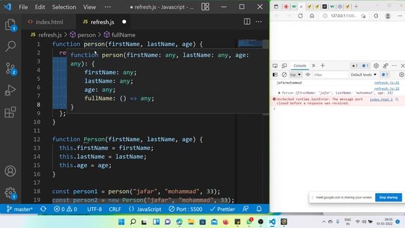Switch the master* git branch

[20, 209]
